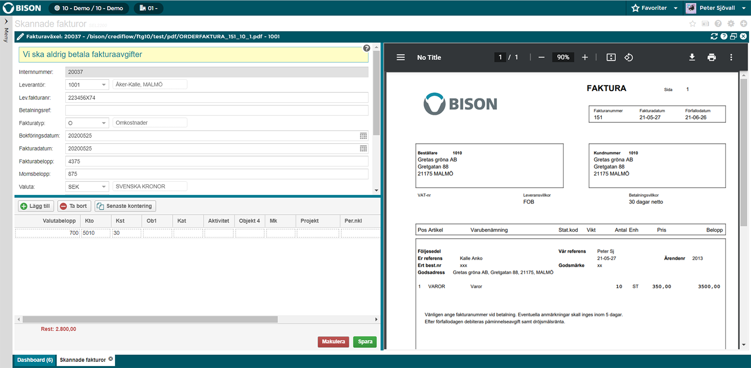Image resolution: width=751 pixels, height=368 pixels.
Task: Select the Skannade fakturor tab
Action: click(83, 360)
